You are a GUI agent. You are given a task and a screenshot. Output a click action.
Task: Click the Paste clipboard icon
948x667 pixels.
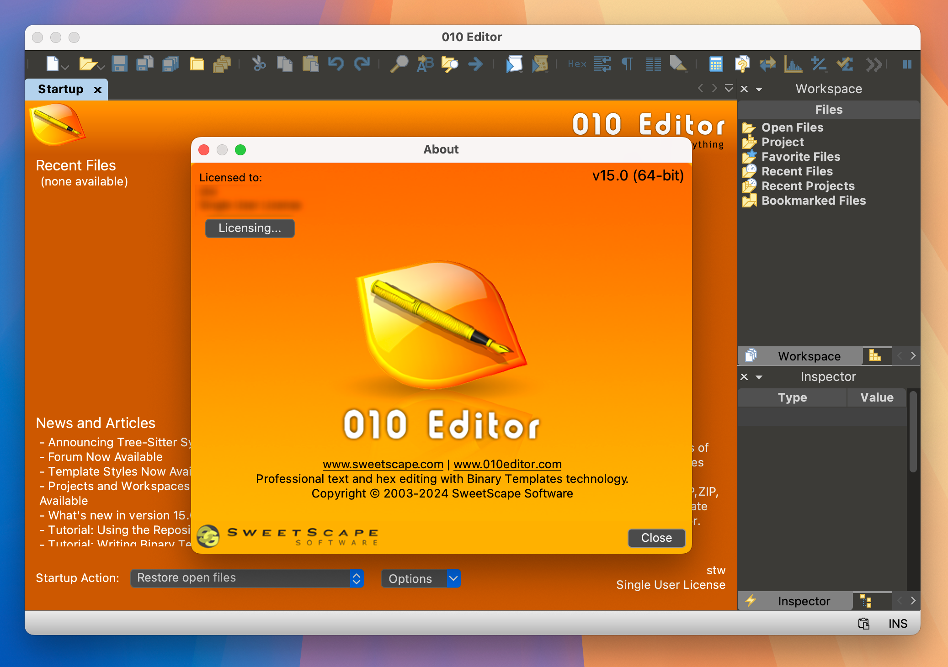[310, 64]
